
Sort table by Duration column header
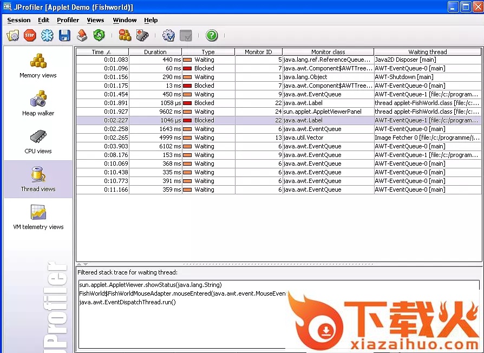click(x=155, y=52)
